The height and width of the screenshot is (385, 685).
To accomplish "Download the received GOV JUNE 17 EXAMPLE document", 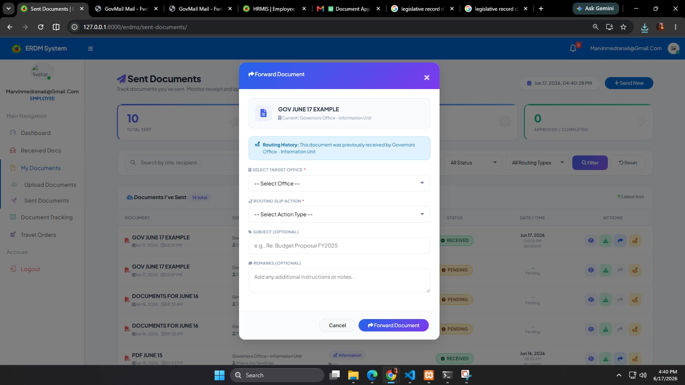I will (x=605, y=241).
